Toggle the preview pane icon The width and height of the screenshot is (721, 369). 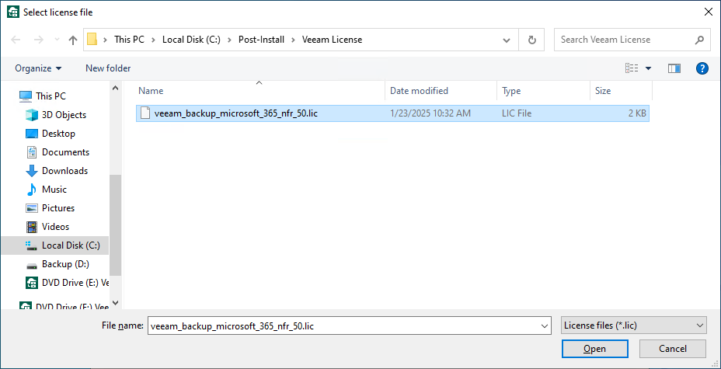tap(674, 68)
